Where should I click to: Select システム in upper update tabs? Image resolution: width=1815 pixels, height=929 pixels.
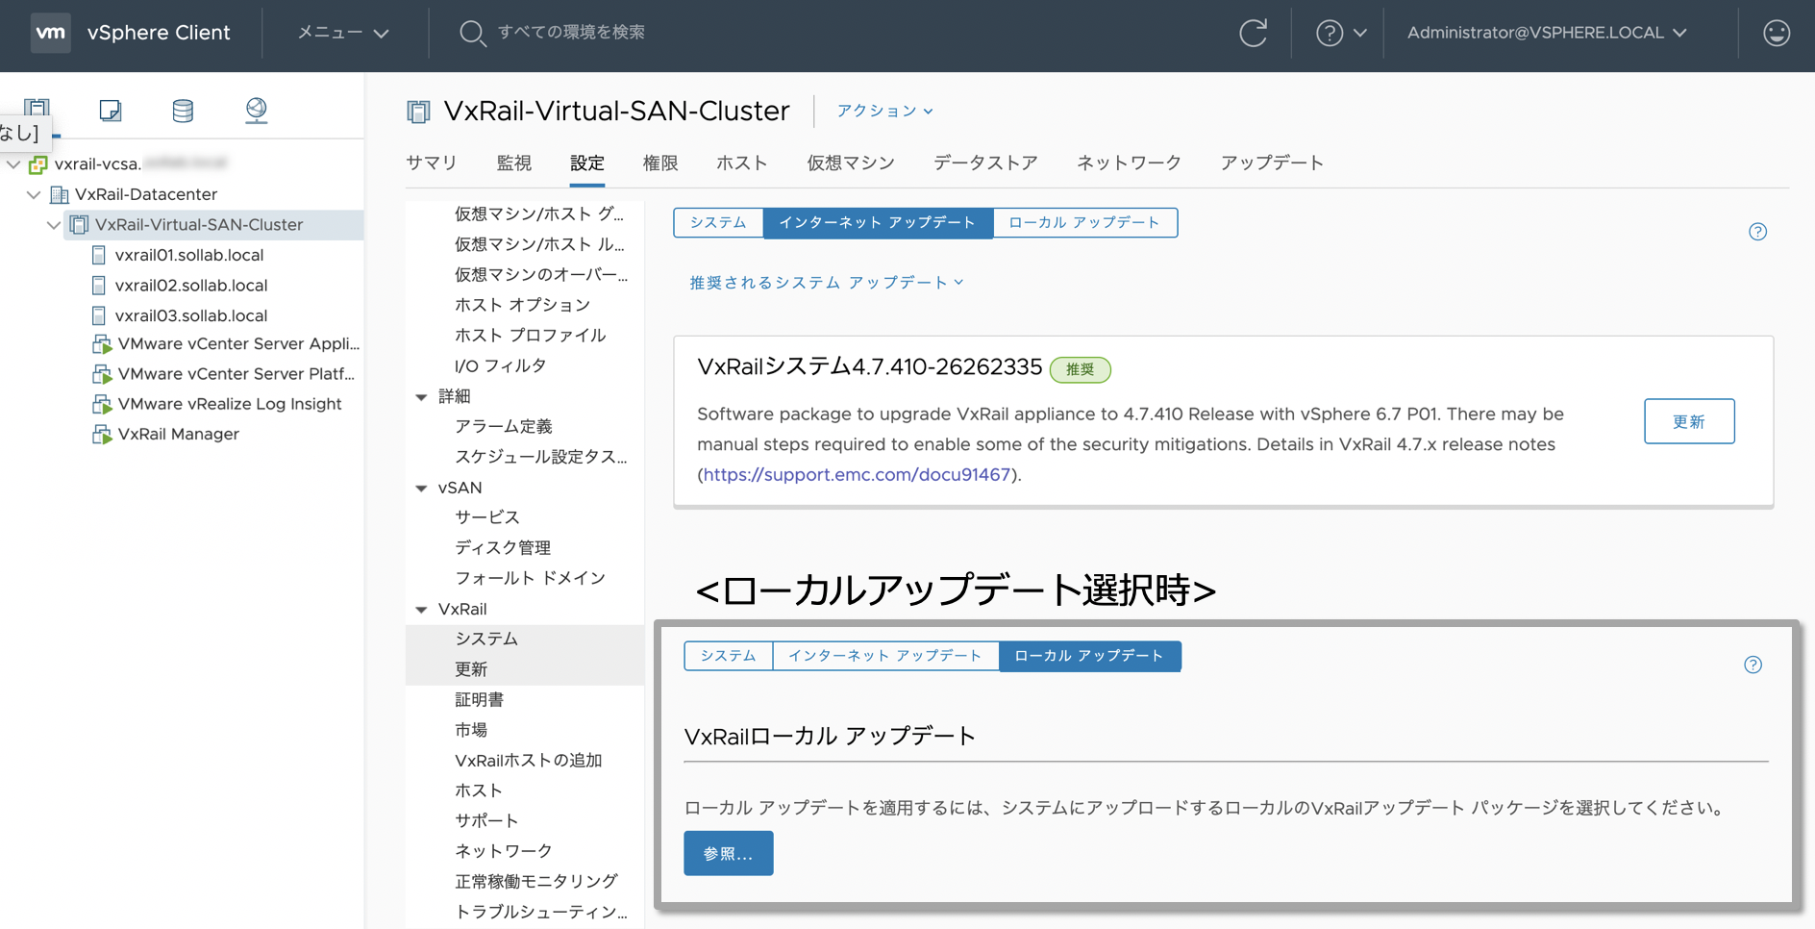[718, 222]
